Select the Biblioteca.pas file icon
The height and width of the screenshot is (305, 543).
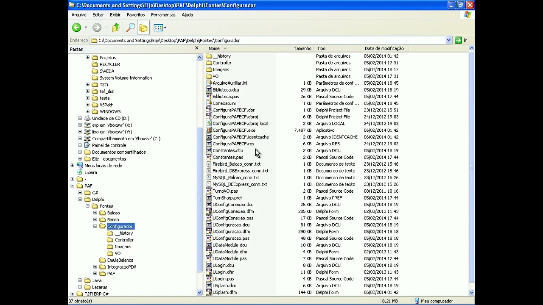click(x=209, y=97)
